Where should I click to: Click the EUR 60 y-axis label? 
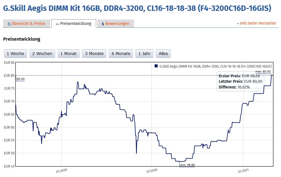9,127
